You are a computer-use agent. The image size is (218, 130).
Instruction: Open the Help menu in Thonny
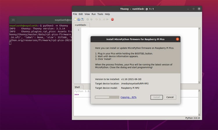point(107,14)
